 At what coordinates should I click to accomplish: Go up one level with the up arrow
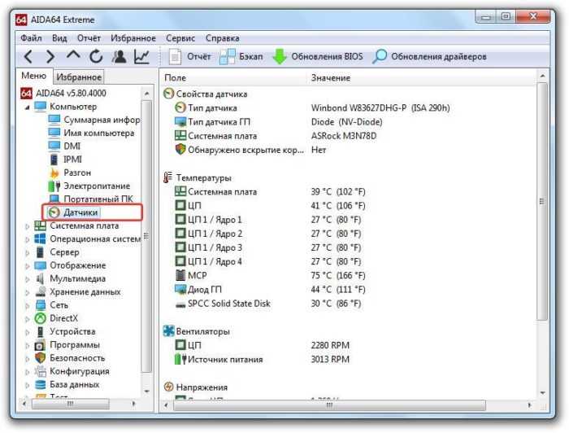73,55
